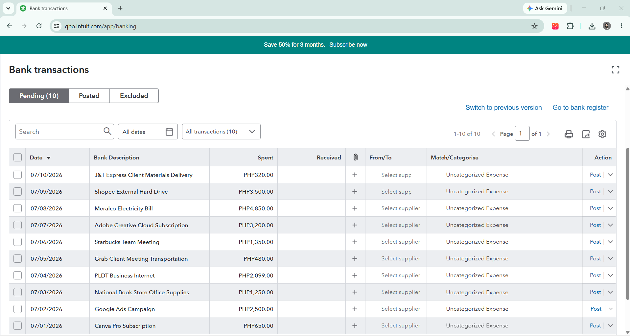630x336 pixels.
Task: Click the Subscribe now link
Action: click(348, 45)
